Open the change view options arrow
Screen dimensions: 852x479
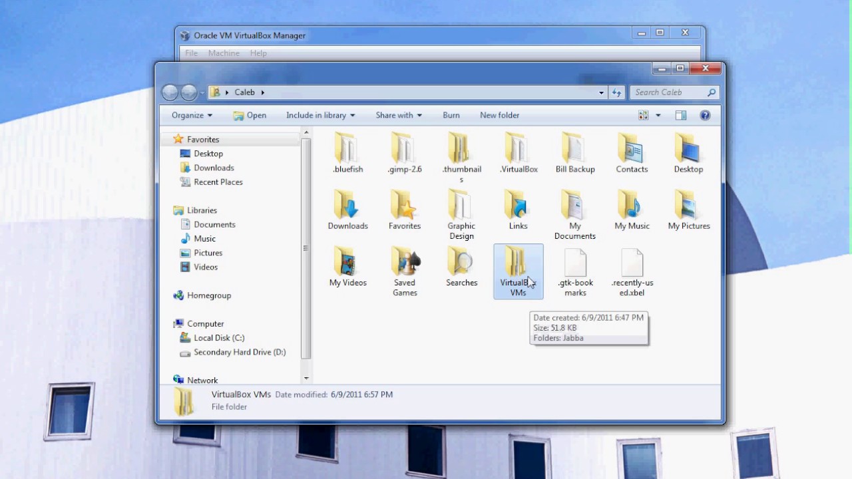[x=658, y=115]
